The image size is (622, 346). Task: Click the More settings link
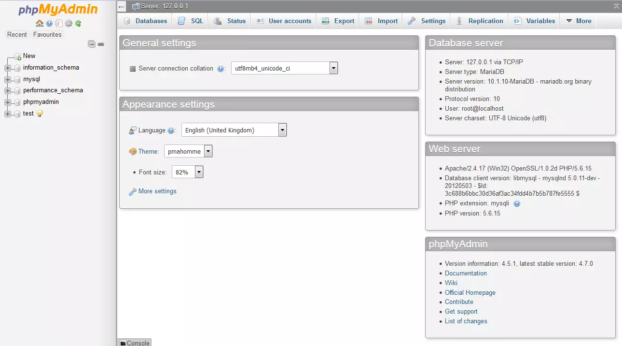[x=156, y=191]
